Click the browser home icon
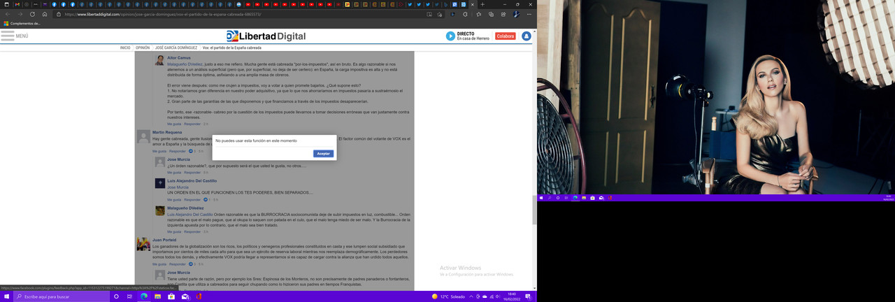This screenshot has height=302, width=895. tap(45, 14)
